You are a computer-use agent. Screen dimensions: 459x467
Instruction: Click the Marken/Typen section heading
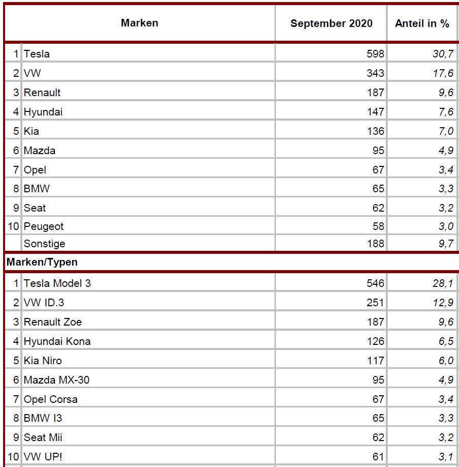point(42,262)
